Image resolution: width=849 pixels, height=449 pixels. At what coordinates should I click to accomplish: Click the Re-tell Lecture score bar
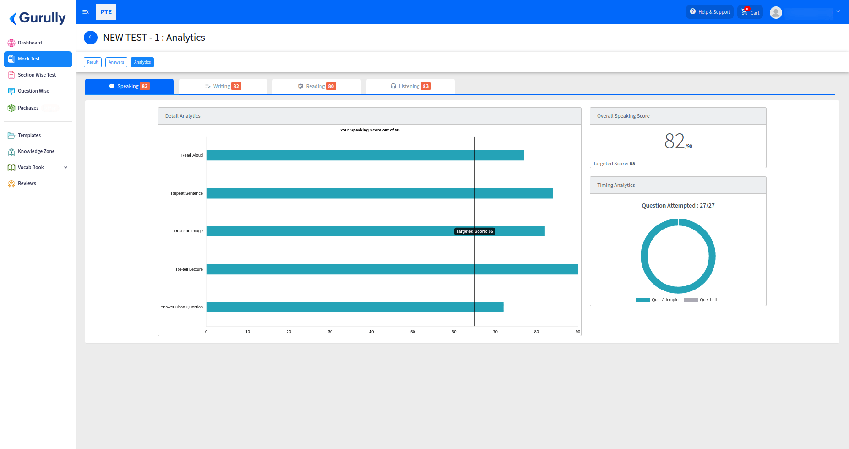pyautogui.click(x=392, y=269)
